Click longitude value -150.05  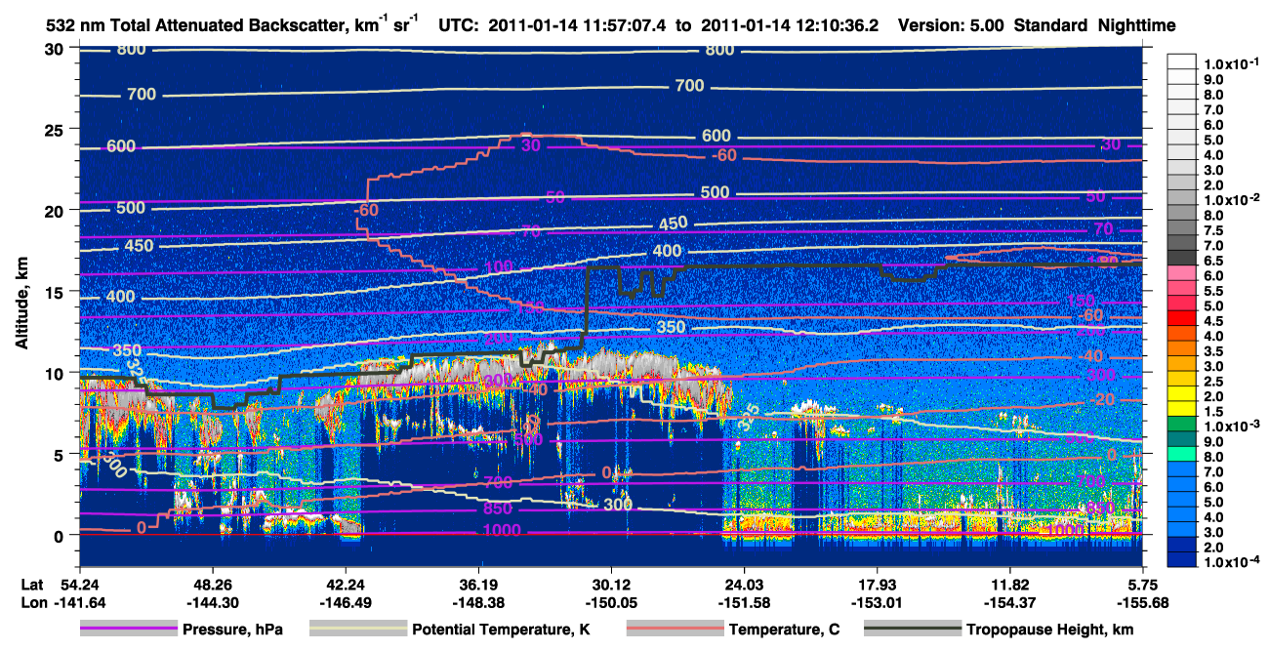coord(612,602)
